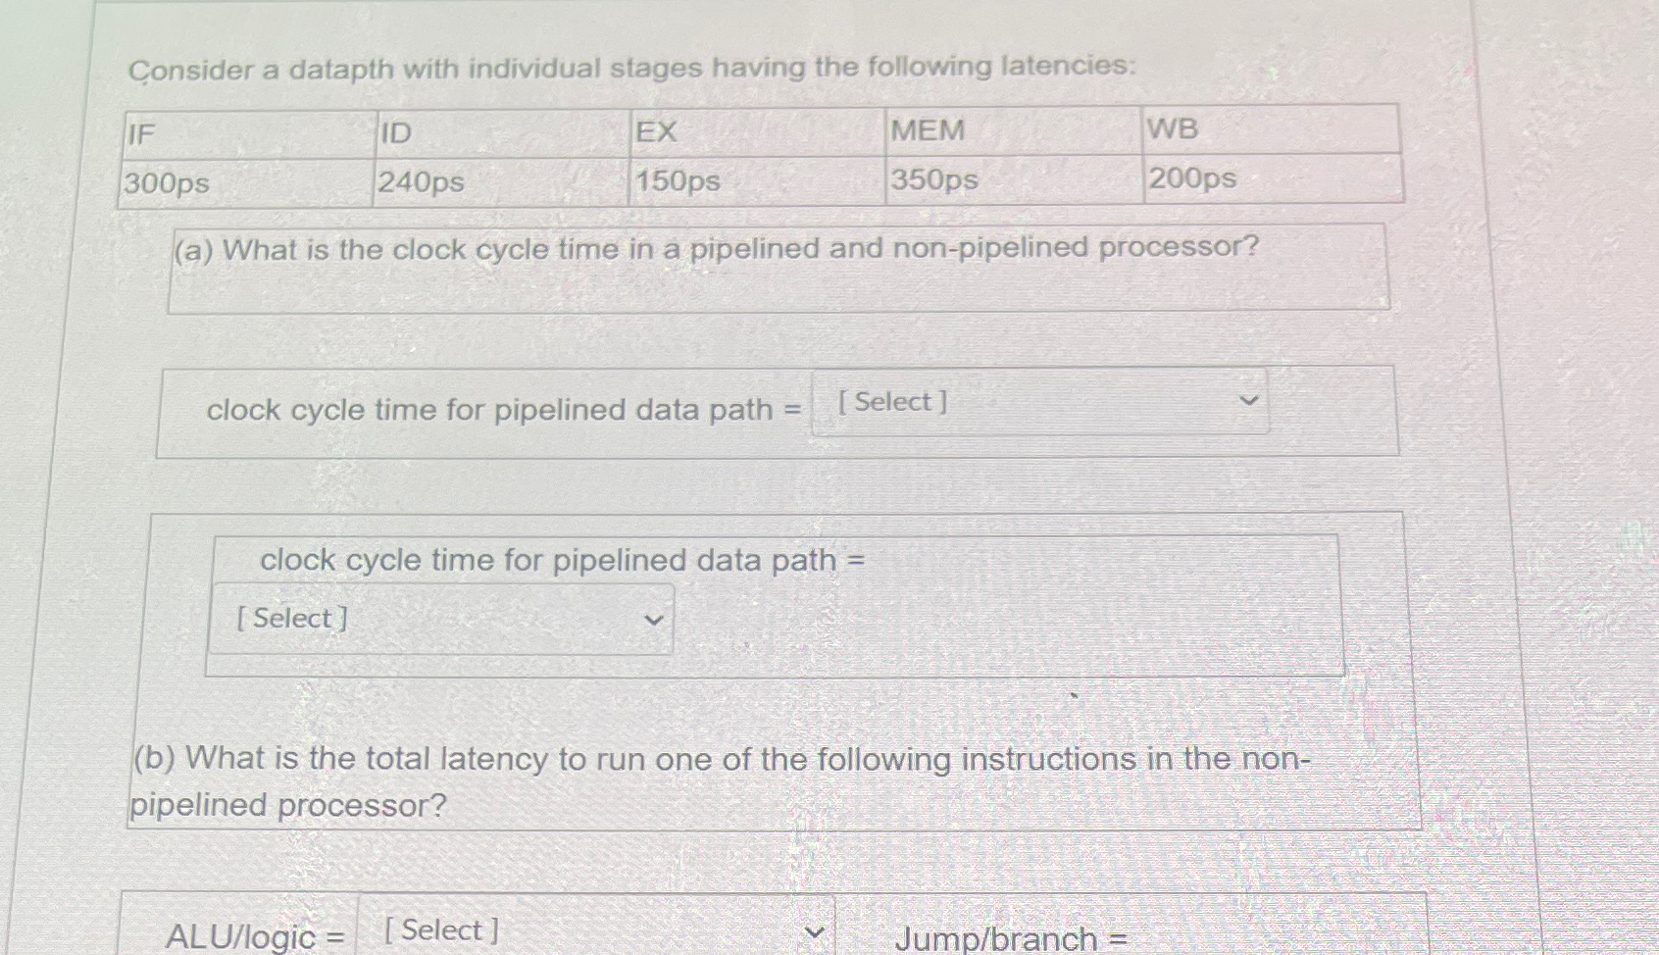Click the chevron beside the second Select box

click(655, 619)
